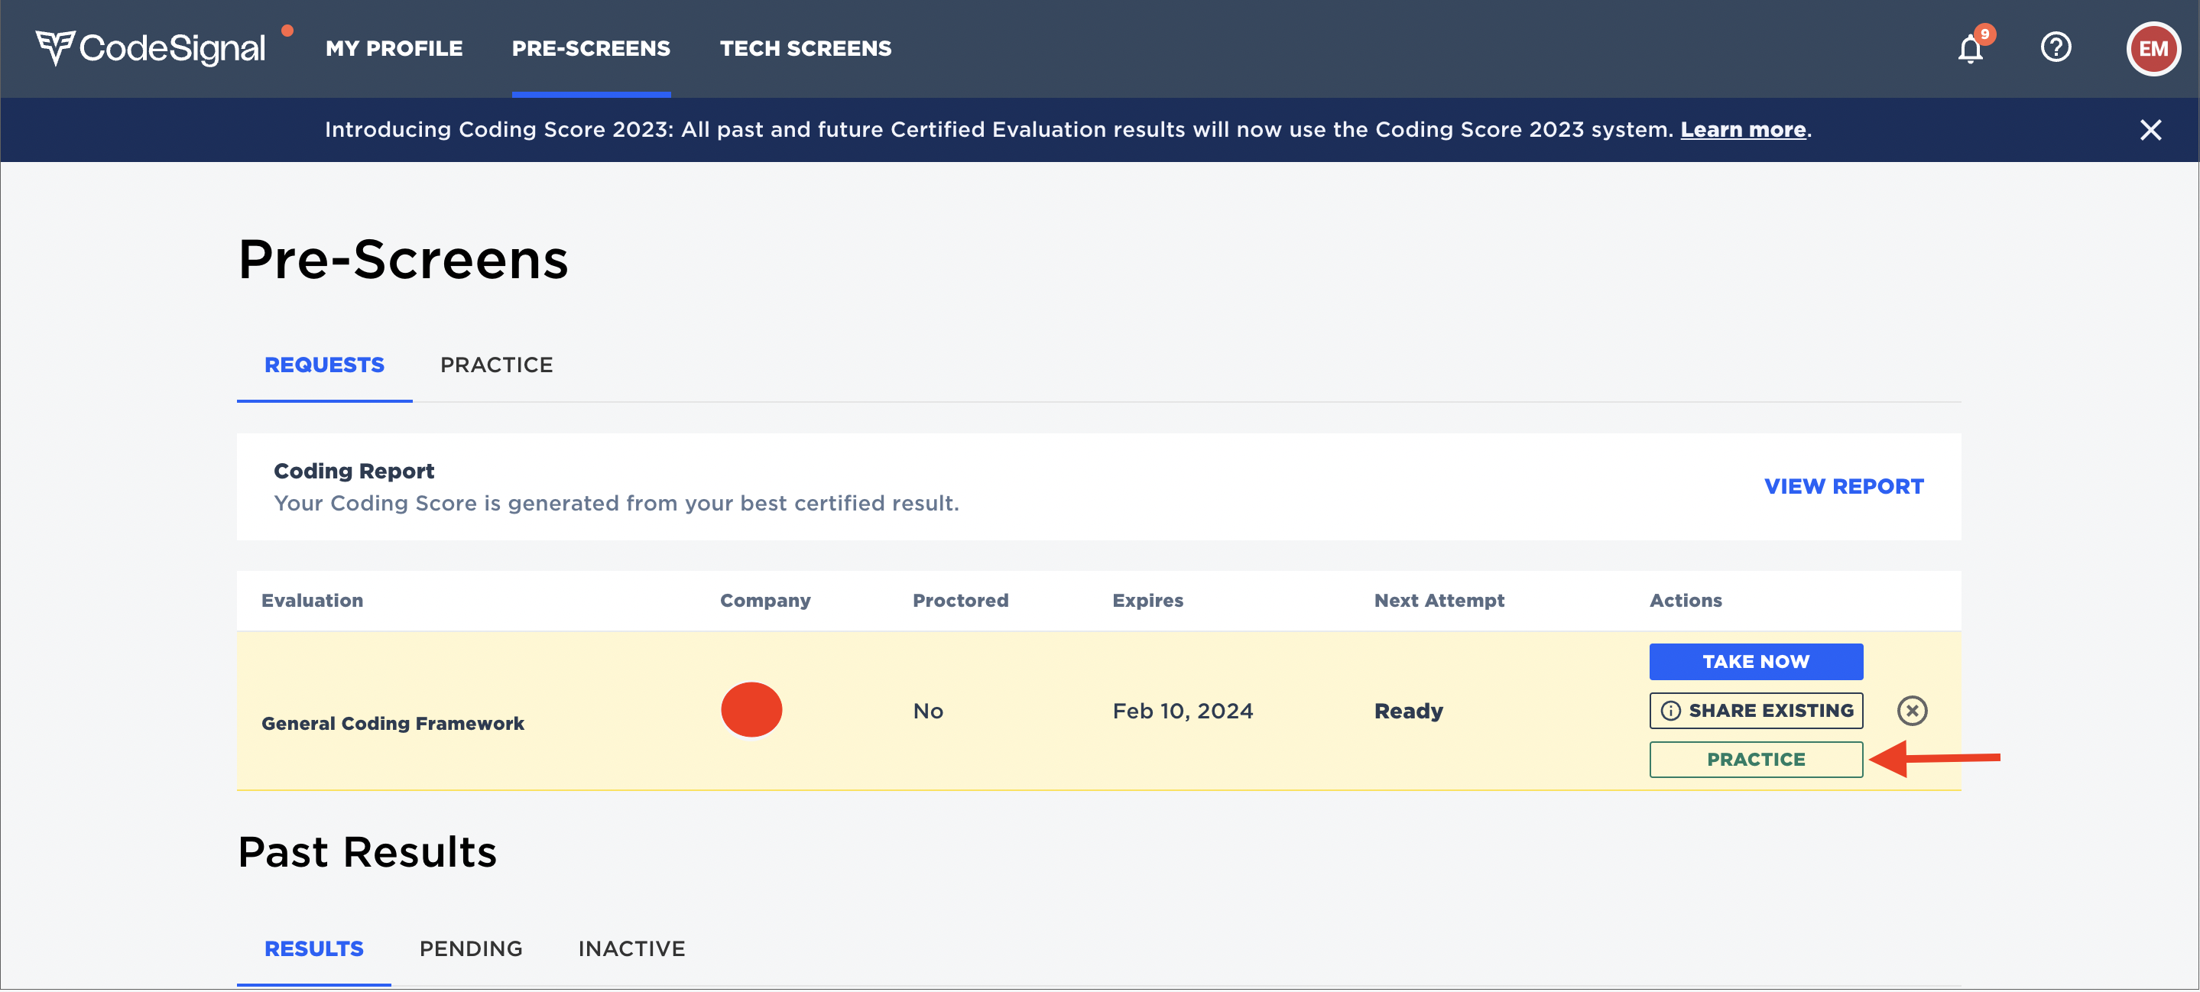Click the red company logo circle

(751, 709)
